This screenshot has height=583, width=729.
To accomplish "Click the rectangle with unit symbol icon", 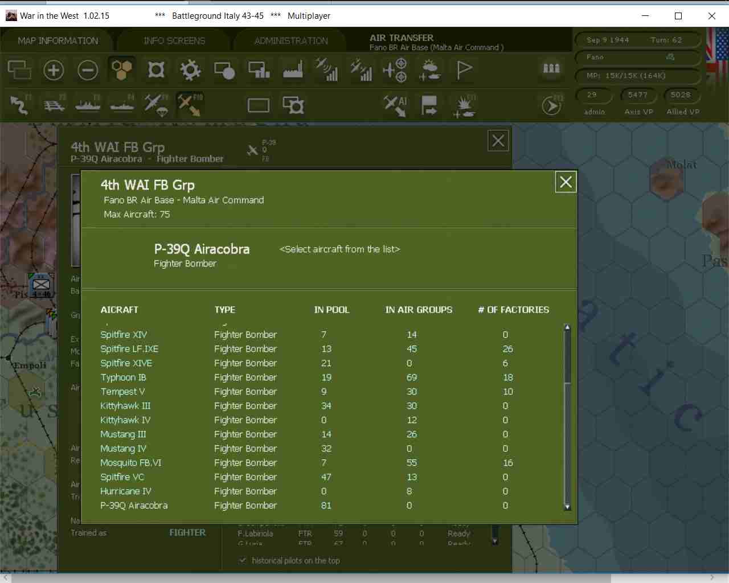I will (x=293, y=105).
